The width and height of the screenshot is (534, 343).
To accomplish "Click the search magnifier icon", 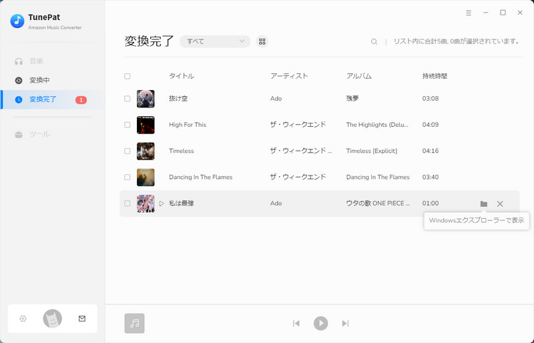I will coord(374,41).
